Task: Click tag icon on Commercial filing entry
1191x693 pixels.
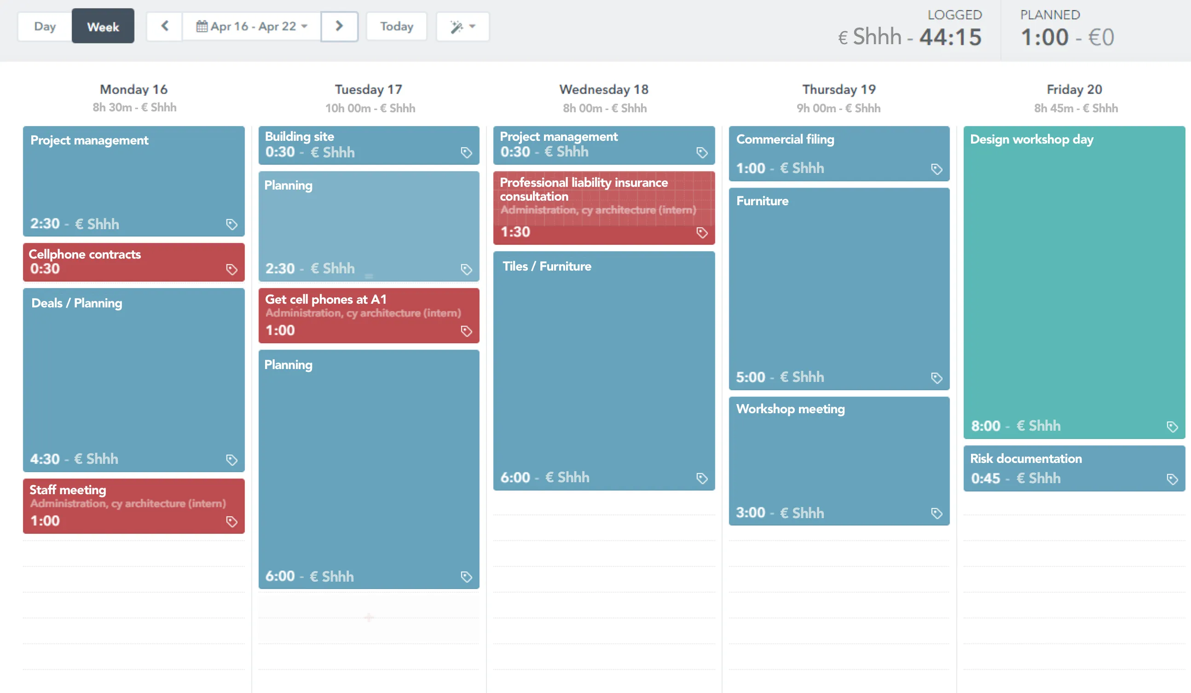Action: point(936,169)
